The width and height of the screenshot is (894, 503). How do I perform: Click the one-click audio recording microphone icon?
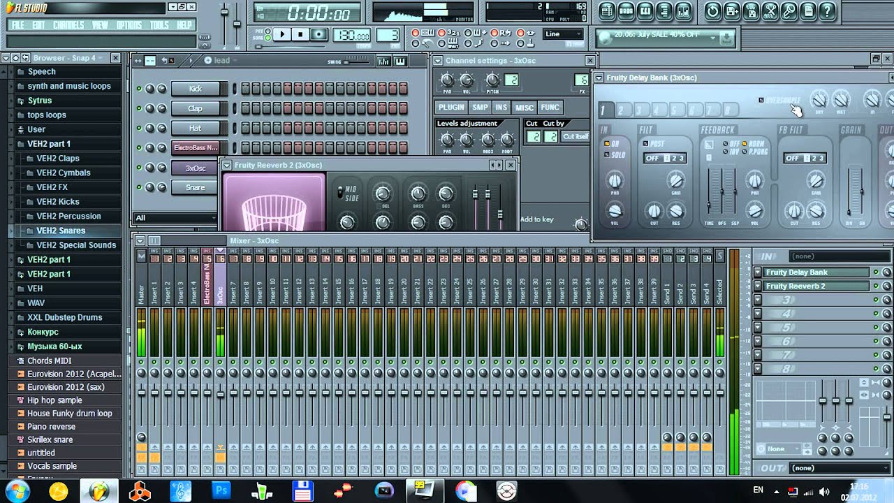tap(789, 10)
